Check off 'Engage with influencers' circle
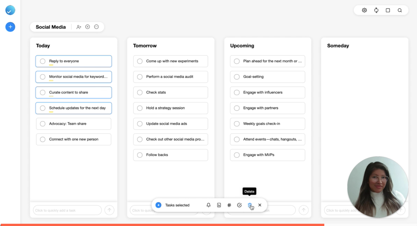417x226 pixels. pos(237,92)
